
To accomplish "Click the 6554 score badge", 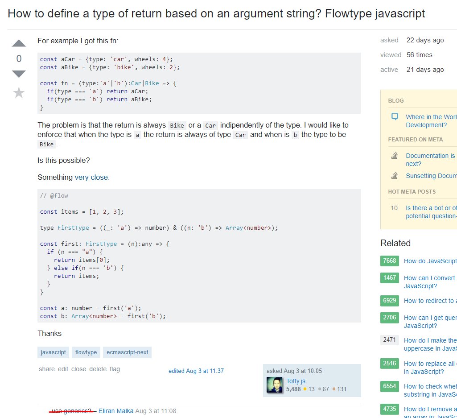I will [389, 386].
